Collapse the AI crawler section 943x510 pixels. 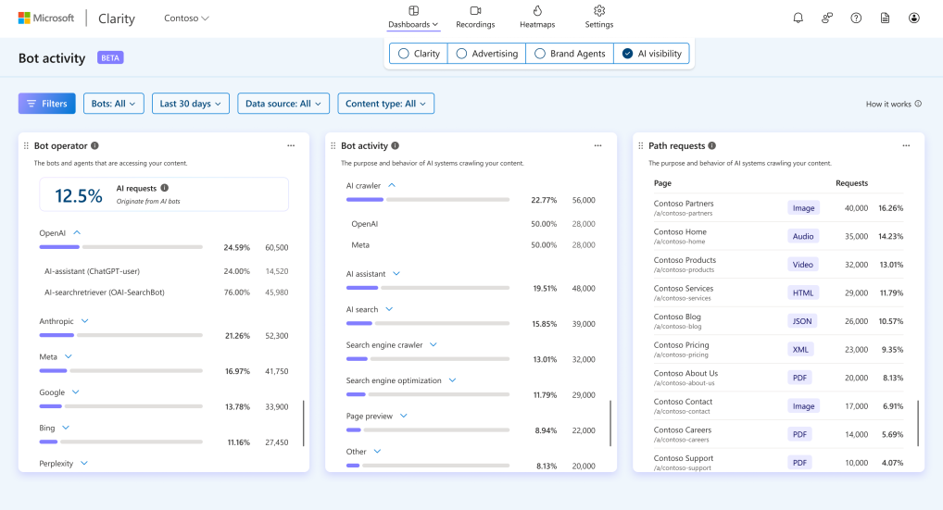(x=392, y=185)
